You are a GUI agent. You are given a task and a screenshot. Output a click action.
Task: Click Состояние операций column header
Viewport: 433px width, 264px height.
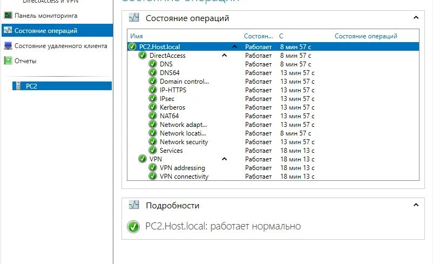tap(366, 36)
